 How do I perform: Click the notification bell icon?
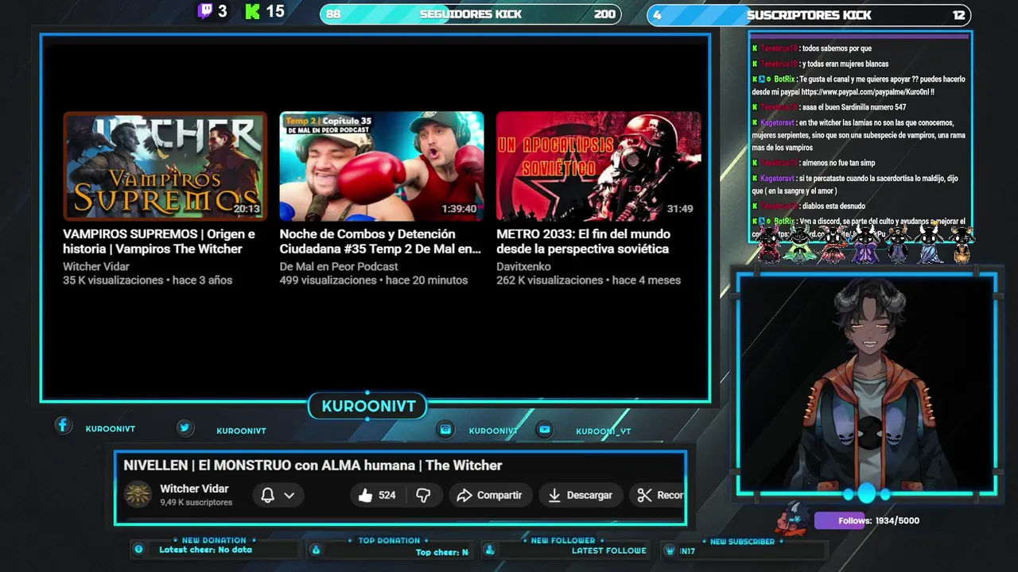[x=268, y=495]
